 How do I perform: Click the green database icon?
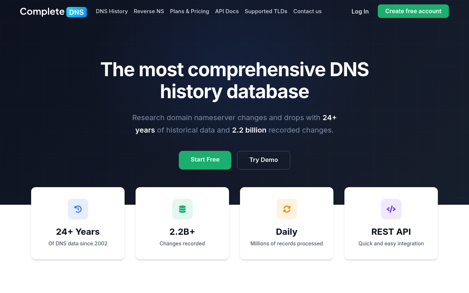(182, 209)
